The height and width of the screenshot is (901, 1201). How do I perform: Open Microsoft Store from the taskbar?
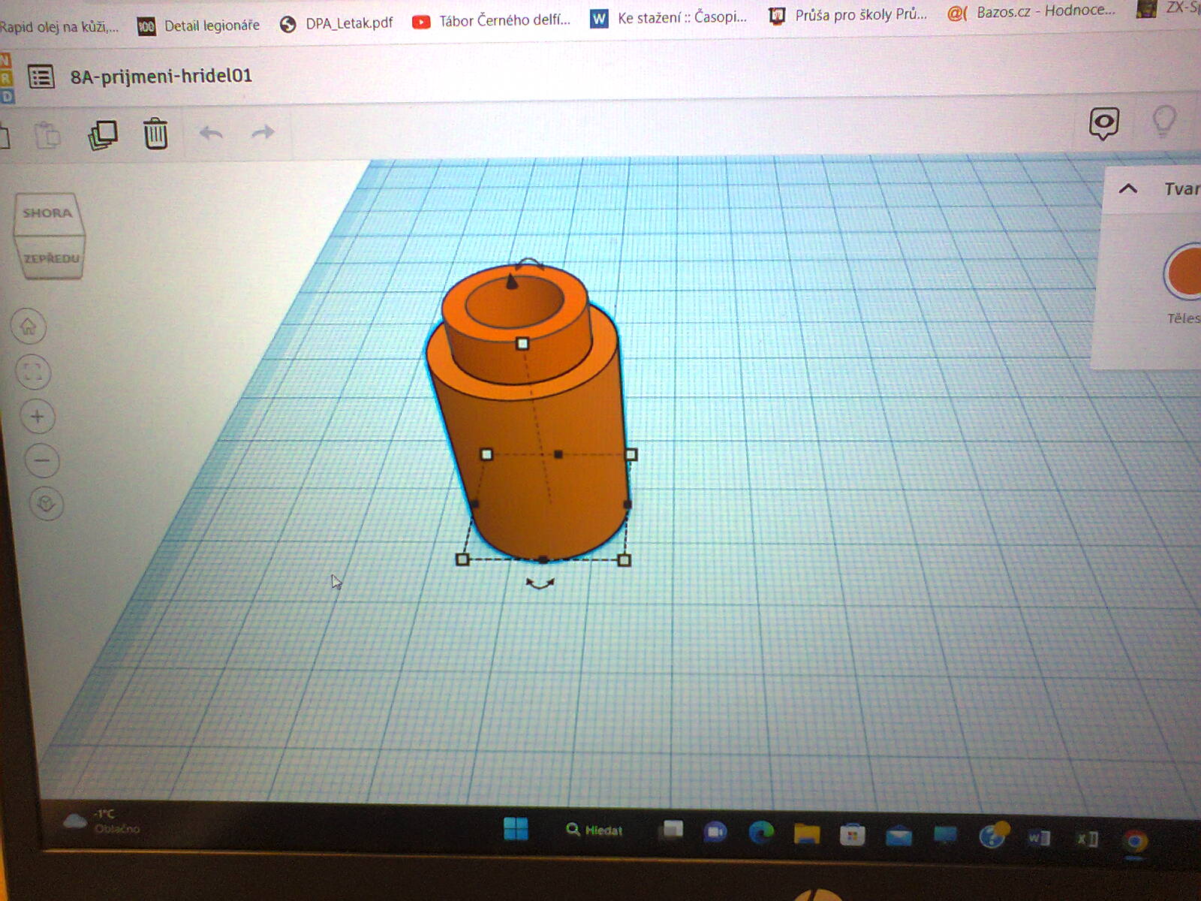click(852, 834)
